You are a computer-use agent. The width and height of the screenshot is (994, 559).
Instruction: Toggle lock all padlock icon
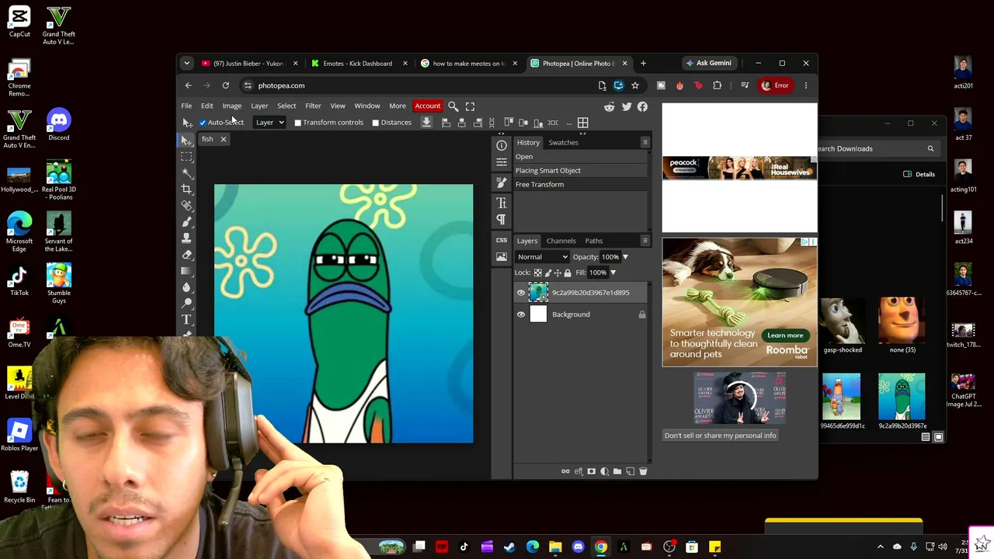coord(568,273)
